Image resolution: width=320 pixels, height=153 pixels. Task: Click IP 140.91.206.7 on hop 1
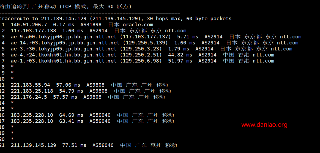29,25
